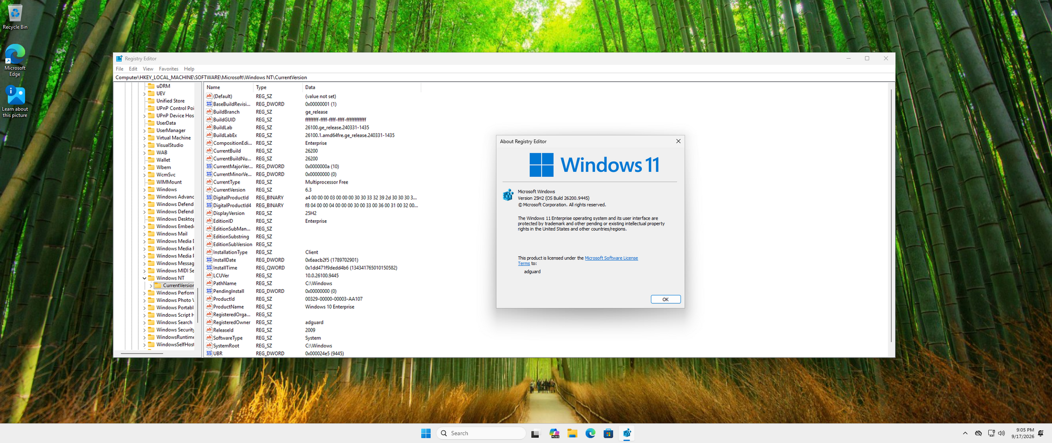Click the volume icon in system tray
This screenshot has width=1052, height=443.
click(1002, 433)
